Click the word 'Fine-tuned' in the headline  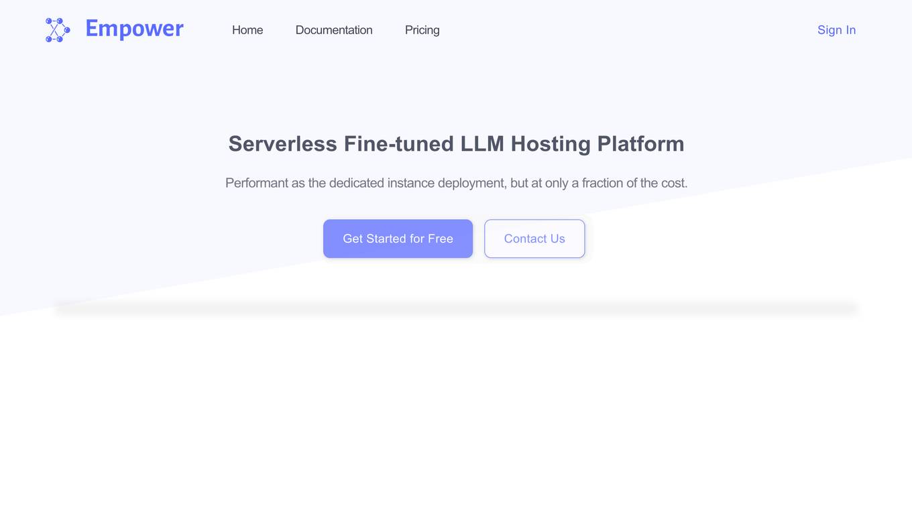[x=398, y=143]
